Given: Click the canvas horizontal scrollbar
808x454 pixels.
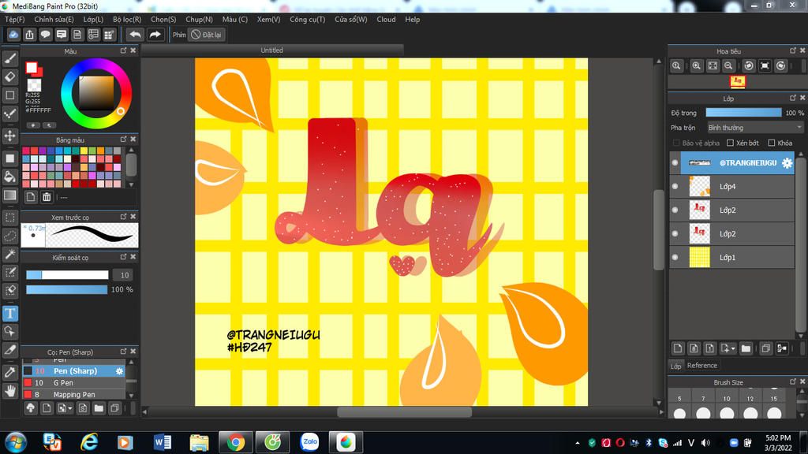Looking at the screenshot, I should pos(404,411).
